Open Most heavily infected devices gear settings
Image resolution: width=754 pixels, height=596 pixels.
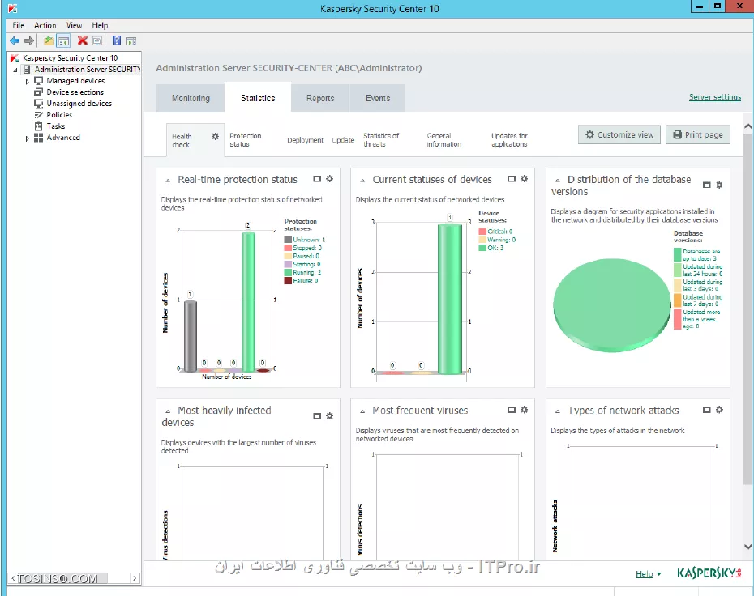pyautogui.click(x=329, y=416)
